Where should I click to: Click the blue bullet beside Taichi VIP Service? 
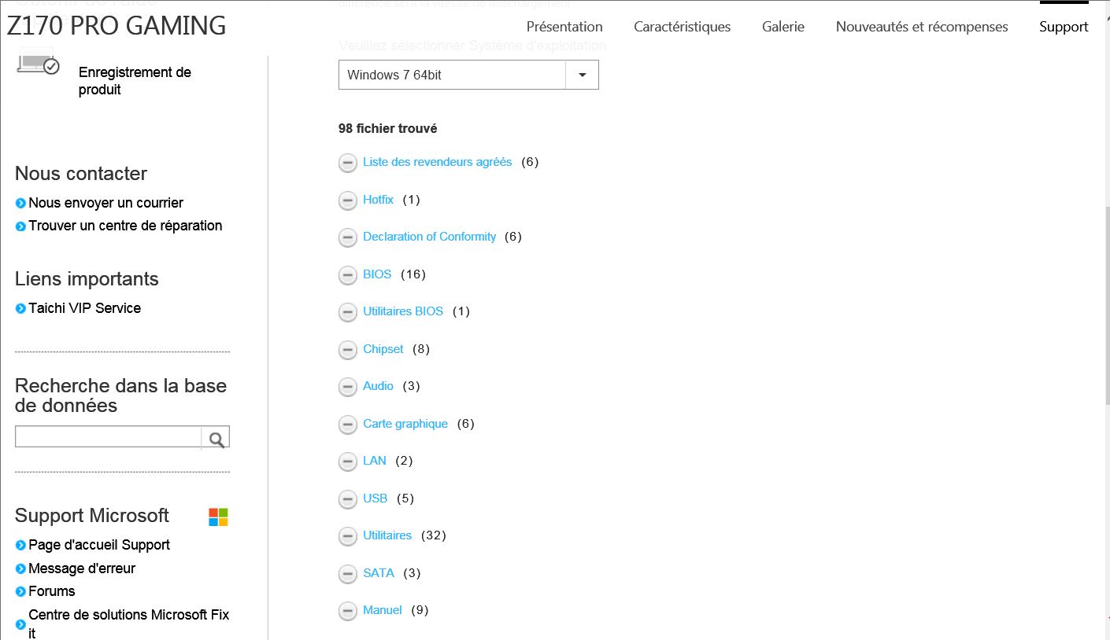[20, 309]
